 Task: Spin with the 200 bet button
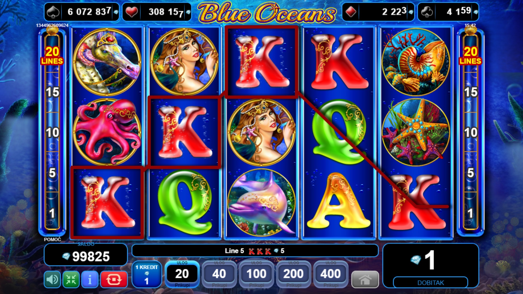pos(293,274)
